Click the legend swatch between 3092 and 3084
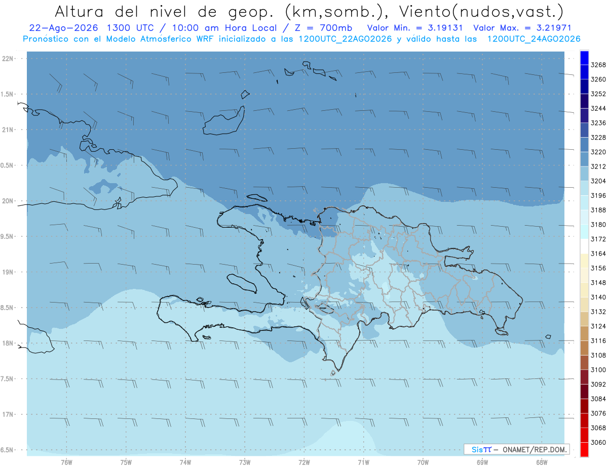608x469 pixels. 584,391
